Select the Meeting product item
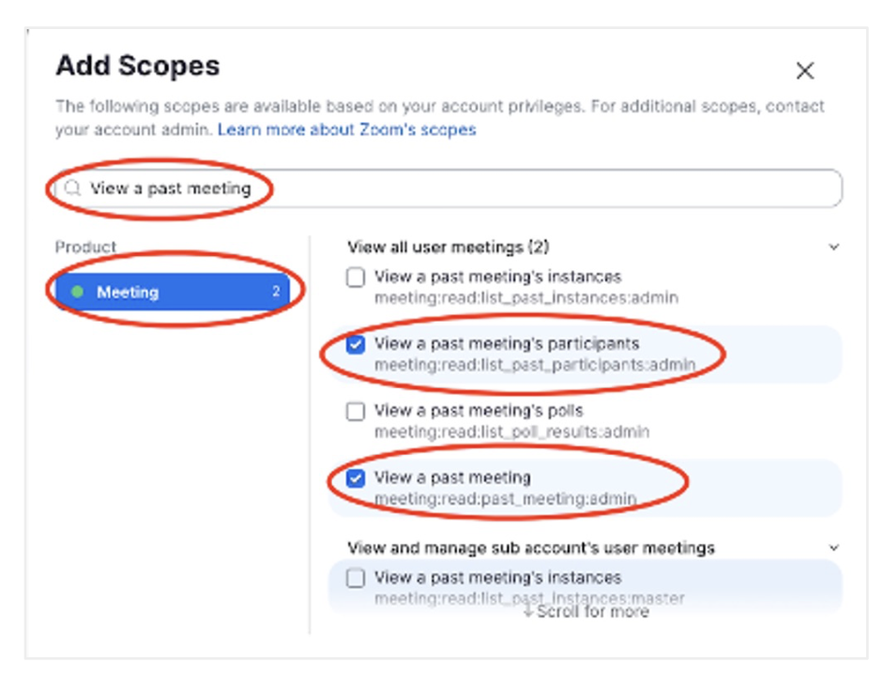 pyautogui.click(x=169, y=293)
